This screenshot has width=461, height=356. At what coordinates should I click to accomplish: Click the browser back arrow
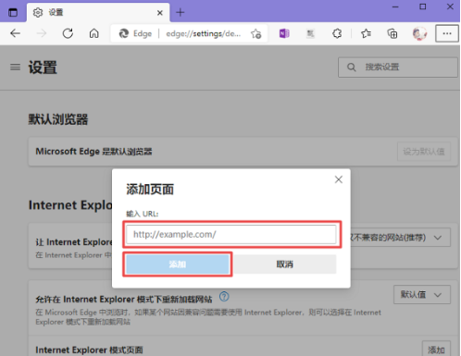click(x=15, y=33)
